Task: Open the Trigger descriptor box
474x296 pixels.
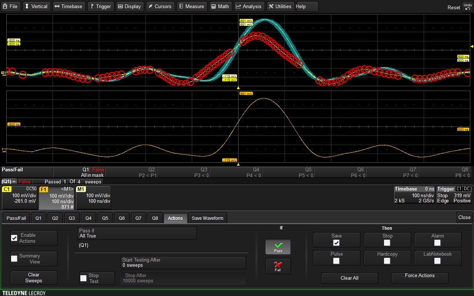Action: click(x=454, y=195)
